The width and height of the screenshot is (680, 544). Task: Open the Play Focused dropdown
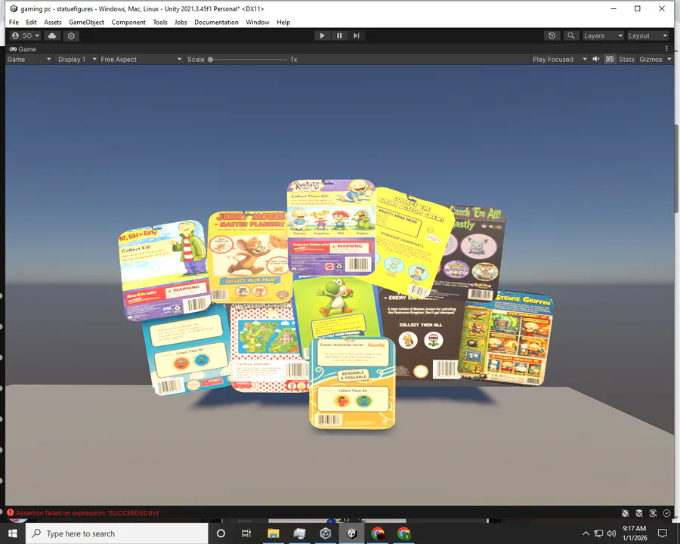(x=559, y=60)
